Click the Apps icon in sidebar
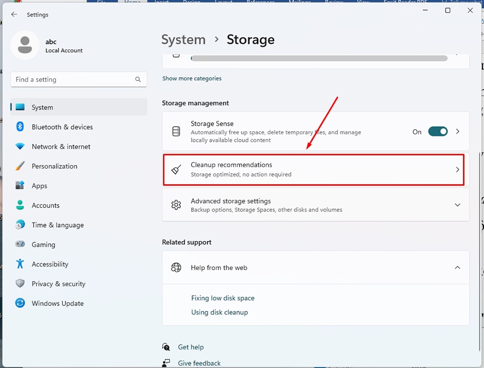 click(x=20, y=185)
